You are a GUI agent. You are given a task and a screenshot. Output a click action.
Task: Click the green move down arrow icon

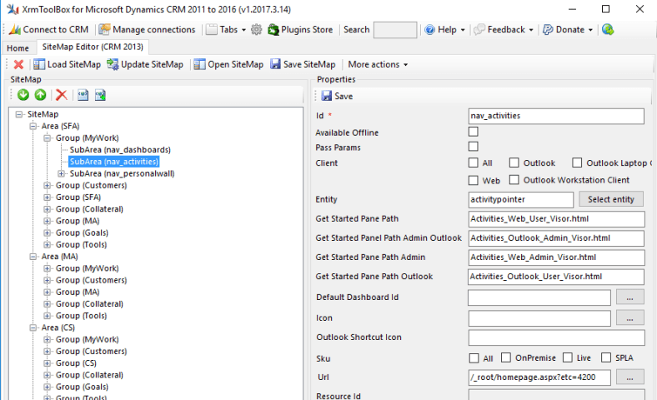[x=23, y=95]
